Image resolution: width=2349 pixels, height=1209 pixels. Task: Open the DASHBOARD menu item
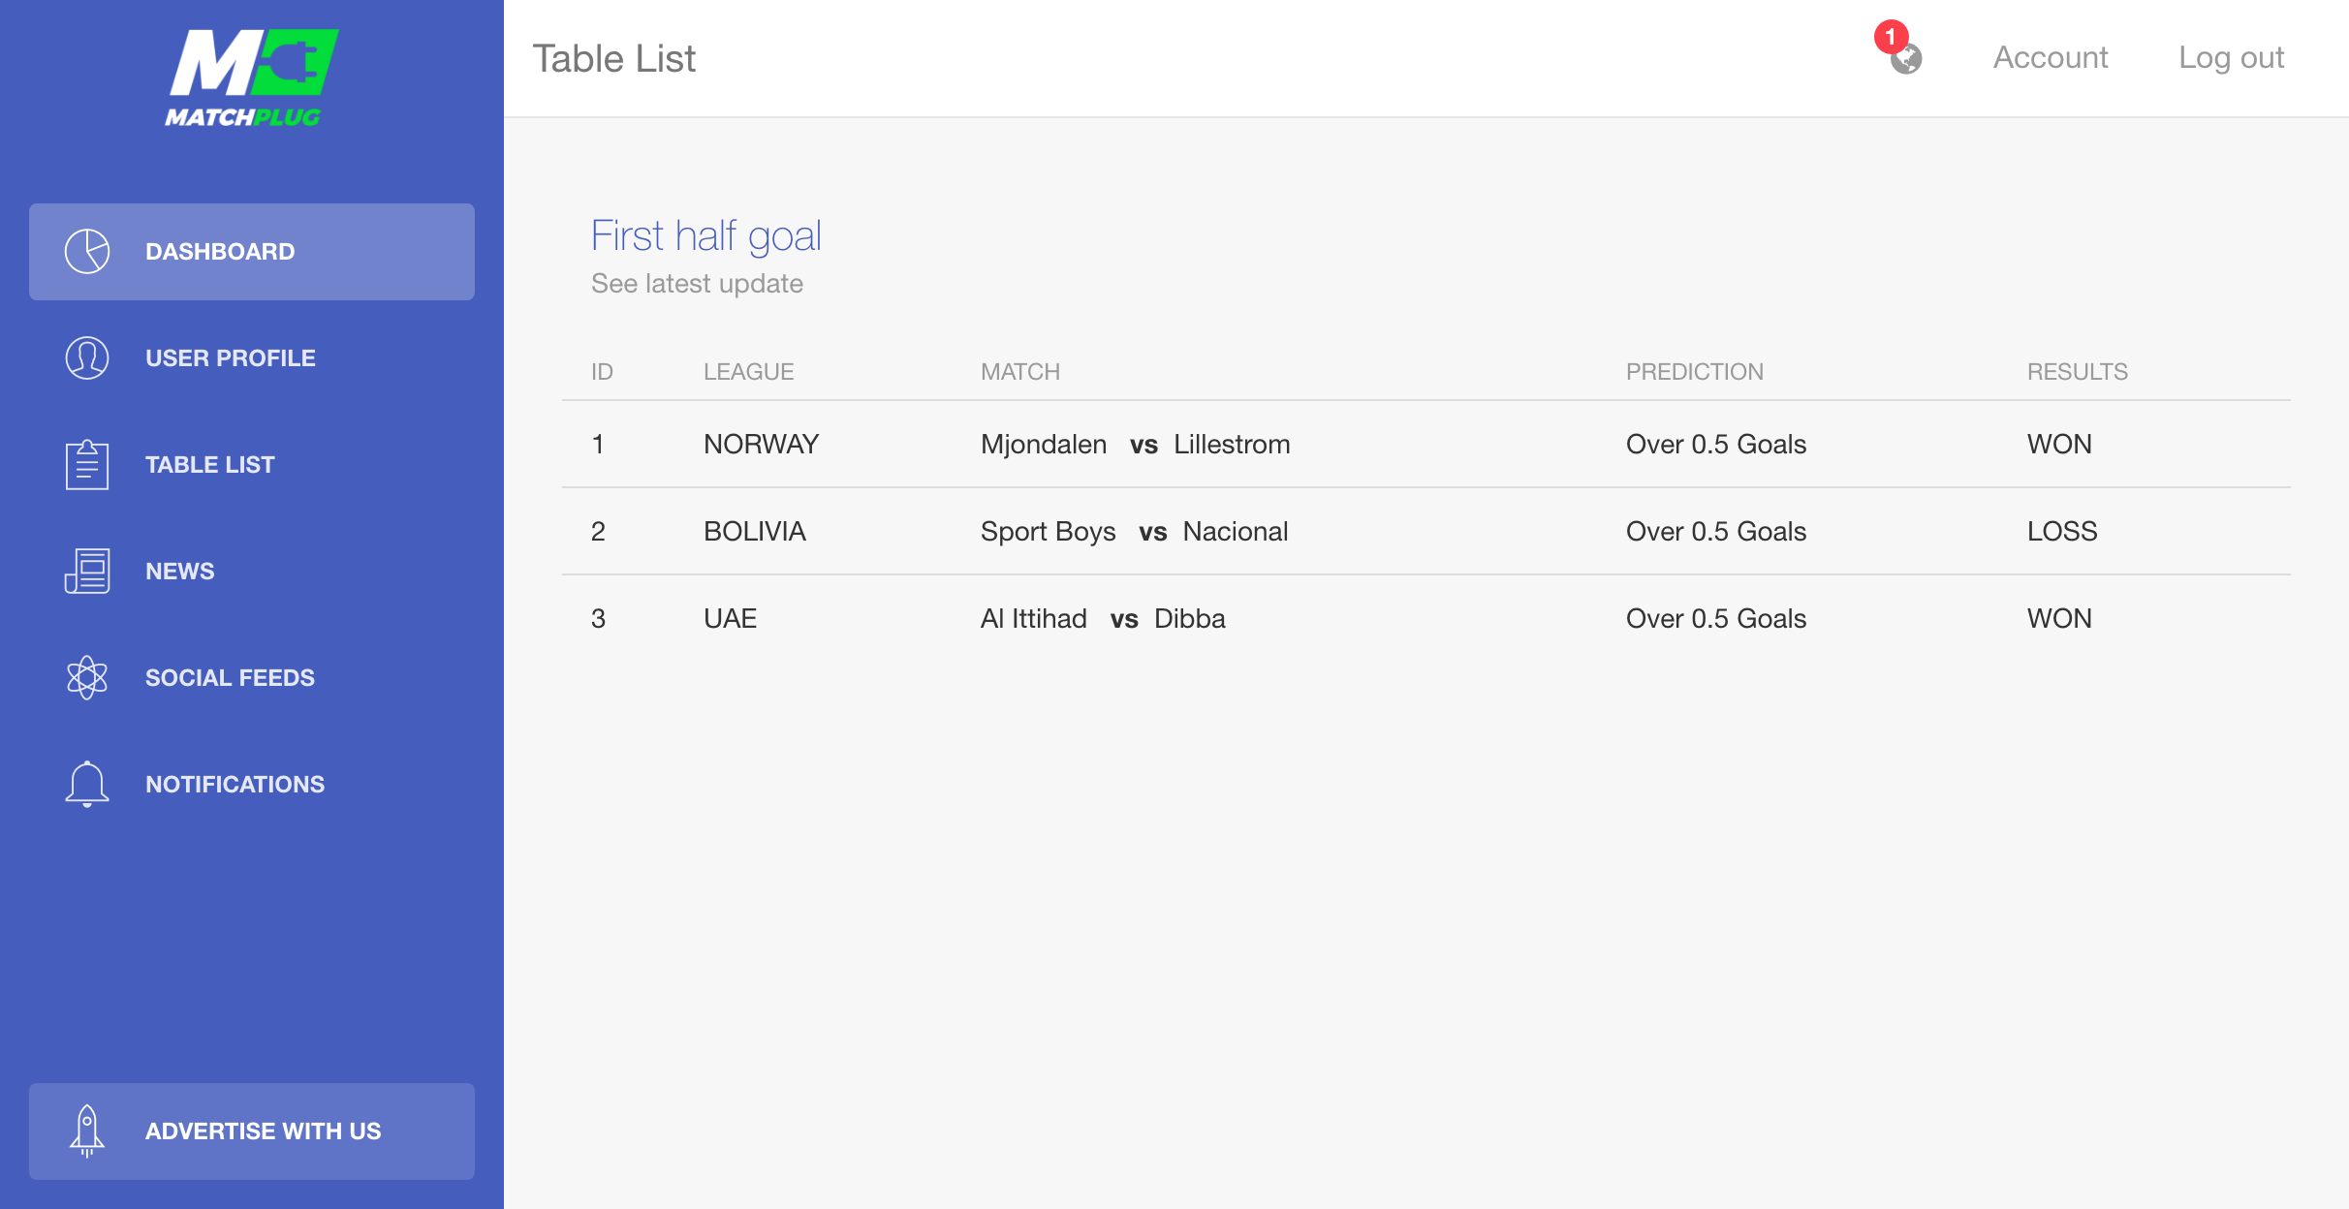(252, 252)
